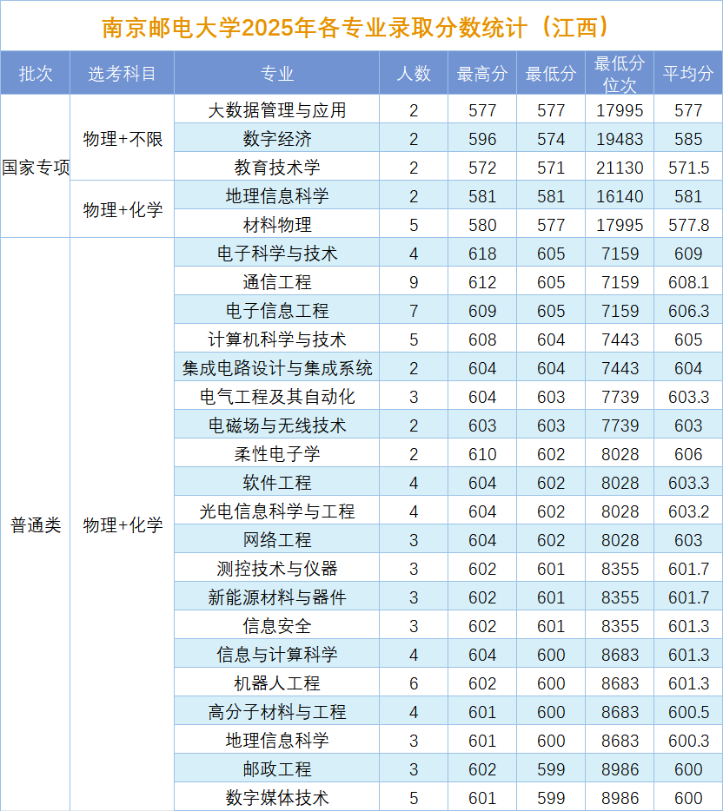The image size is (723, 811).
Task: Click highest score 608 for 计算机科学与技术
Action: [482, 340]
